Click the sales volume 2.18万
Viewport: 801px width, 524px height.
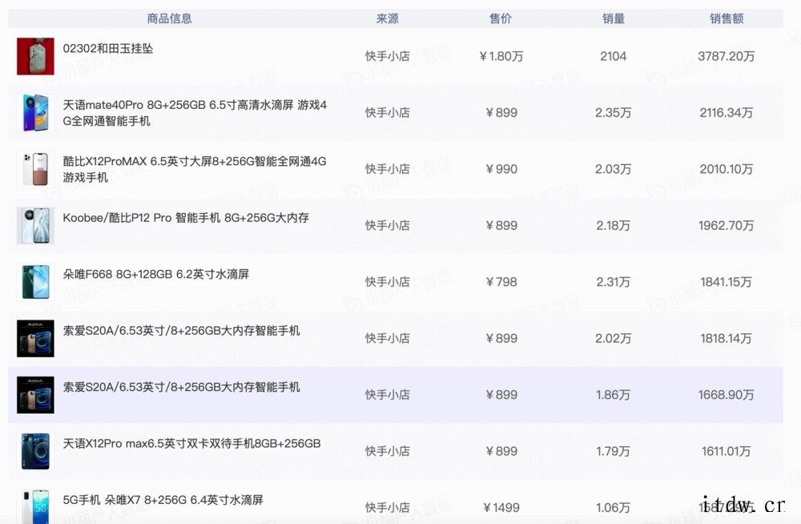click(613, 225)
